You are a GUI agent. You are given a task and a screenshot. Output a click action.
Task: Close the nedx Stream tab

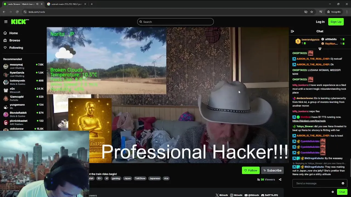coord(42,4)
